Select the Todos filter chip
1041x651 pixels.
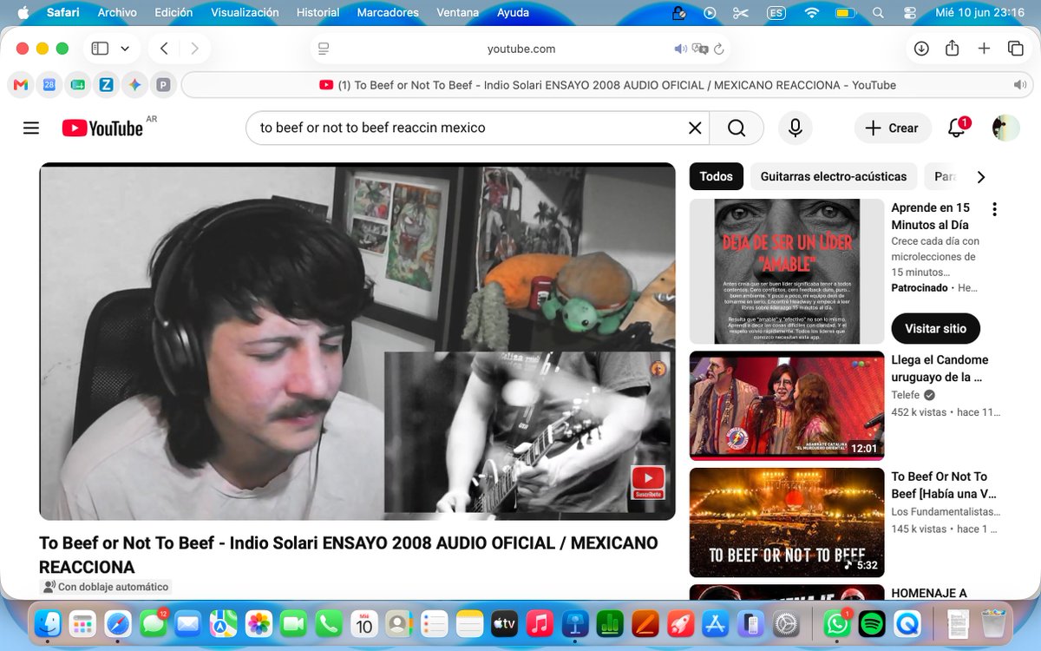point(717,176)
